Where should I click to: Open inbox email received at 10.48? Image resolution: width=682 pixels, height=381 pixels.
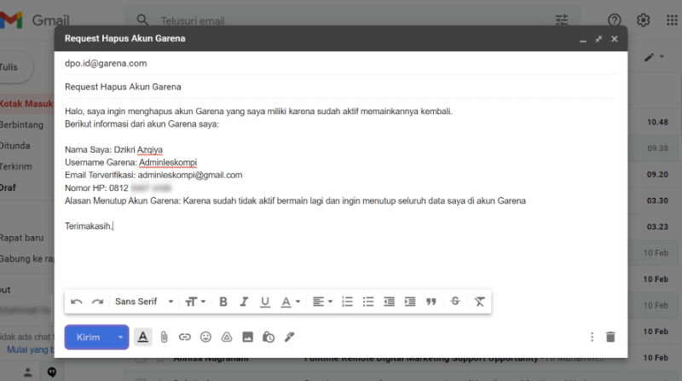click(x=657, y=122)
